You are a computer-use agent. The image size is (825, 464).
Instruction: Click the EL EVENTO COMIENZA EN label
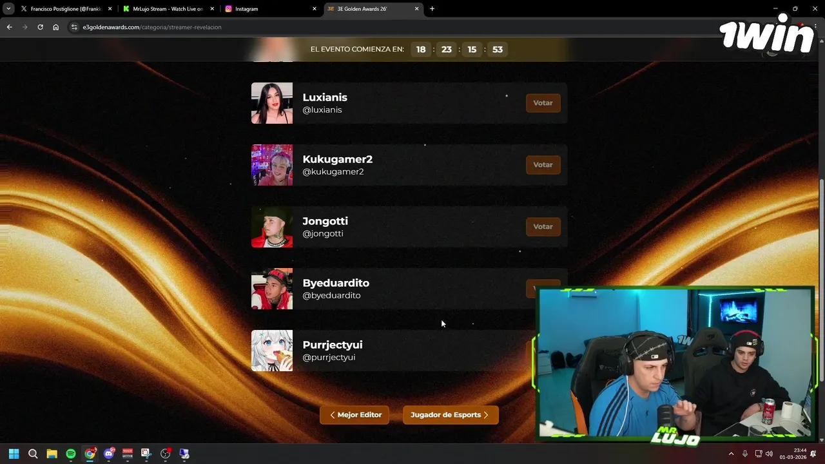pos(357,50)
